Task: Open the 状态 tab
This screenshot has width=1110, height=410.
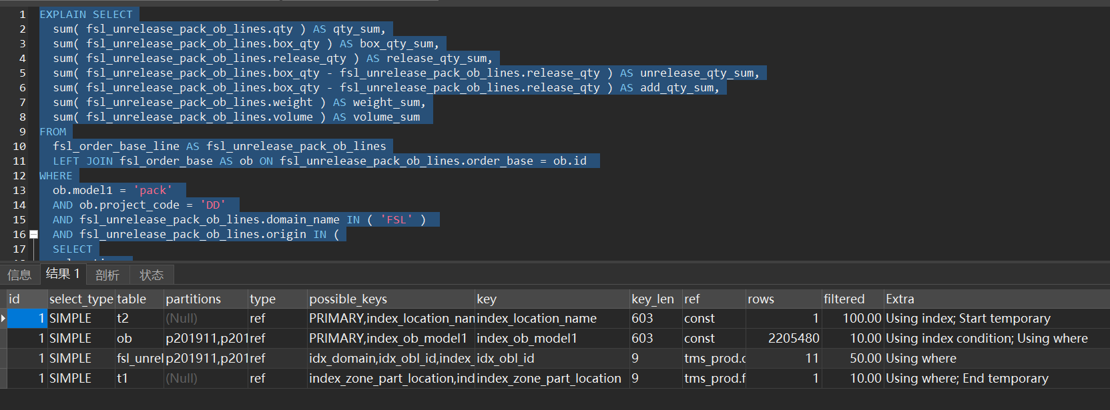Action: point(152,275)
